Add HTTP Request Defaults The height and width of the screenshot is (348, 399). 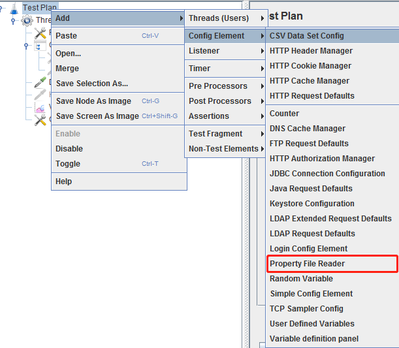[332, 96]
